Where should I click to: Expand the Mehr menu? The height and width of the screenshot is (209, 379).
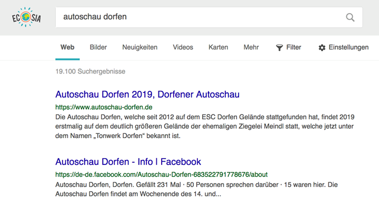point(251,47)
